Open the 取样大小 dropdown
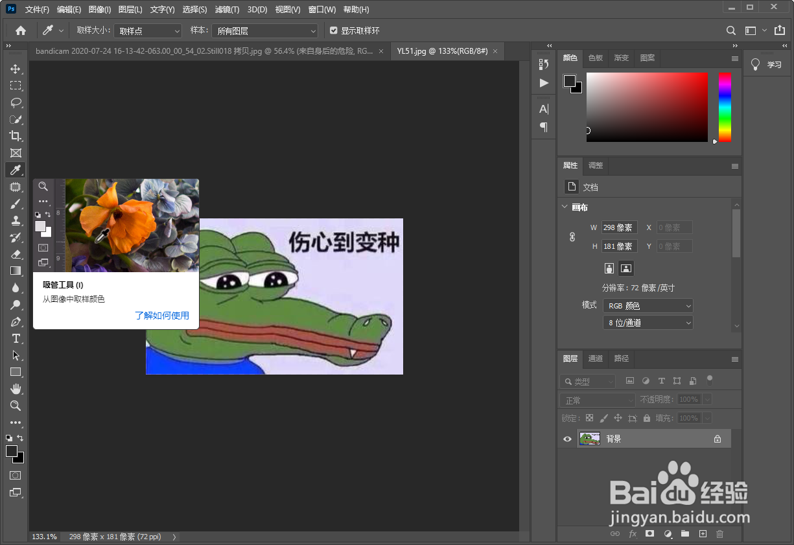Image resolution: width=794 pixels, height=545 pixels. coord(148,30)
